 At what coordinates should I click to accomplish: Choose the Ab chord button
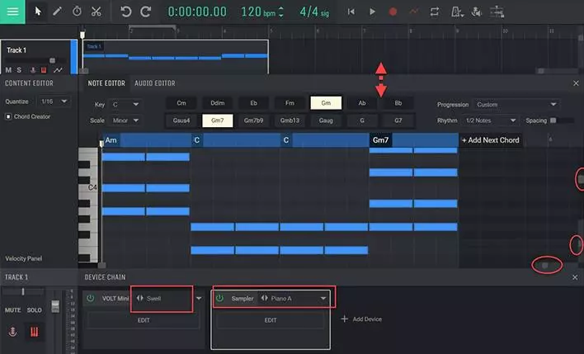[x=362, y=103]
